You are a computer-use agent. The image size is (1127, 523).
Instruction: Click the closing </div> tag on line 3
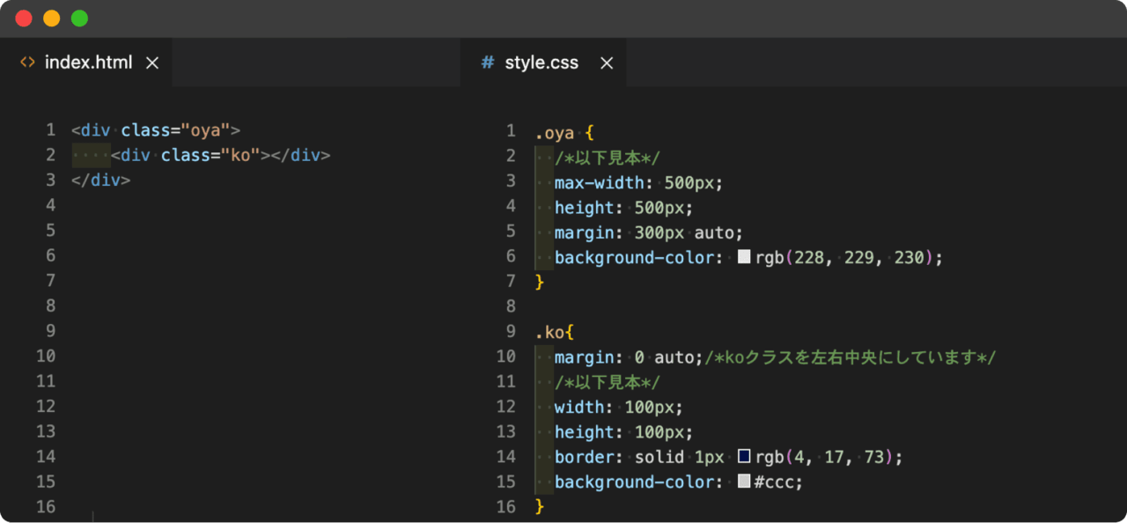(x=100, y=180)
